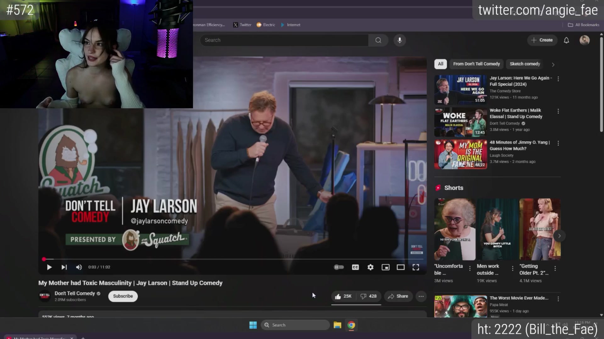604x339 pixels.
Task: Open options for Uncomfortable short
Action: point(470,268)
